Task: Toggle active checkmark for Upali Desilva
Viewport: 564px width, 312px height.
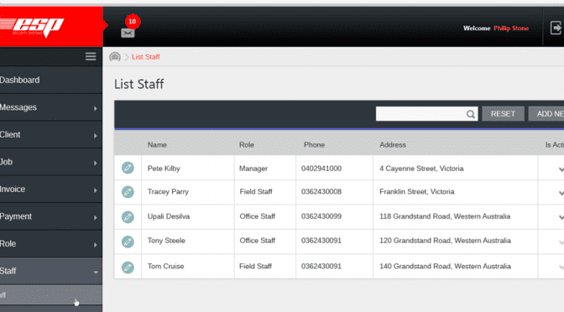Action: coord(561,217)
